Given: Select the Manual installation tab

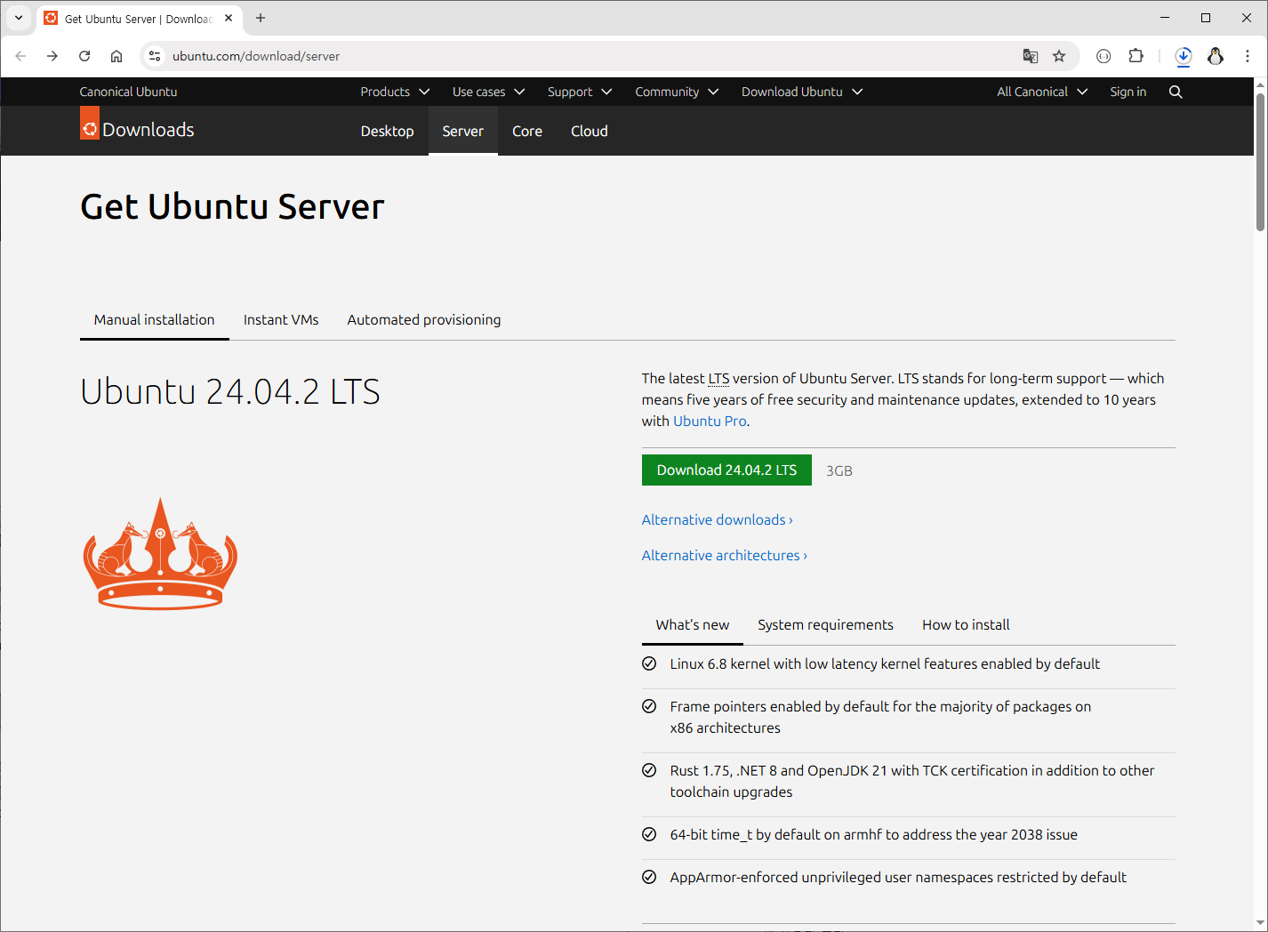Looking at the screenshot, I should (155, 320).
